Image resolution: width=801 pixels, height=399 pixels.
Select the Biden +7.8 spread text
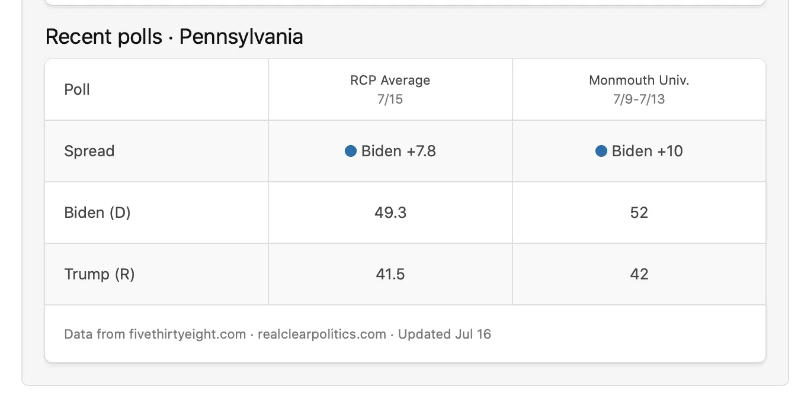pos(398,151)
